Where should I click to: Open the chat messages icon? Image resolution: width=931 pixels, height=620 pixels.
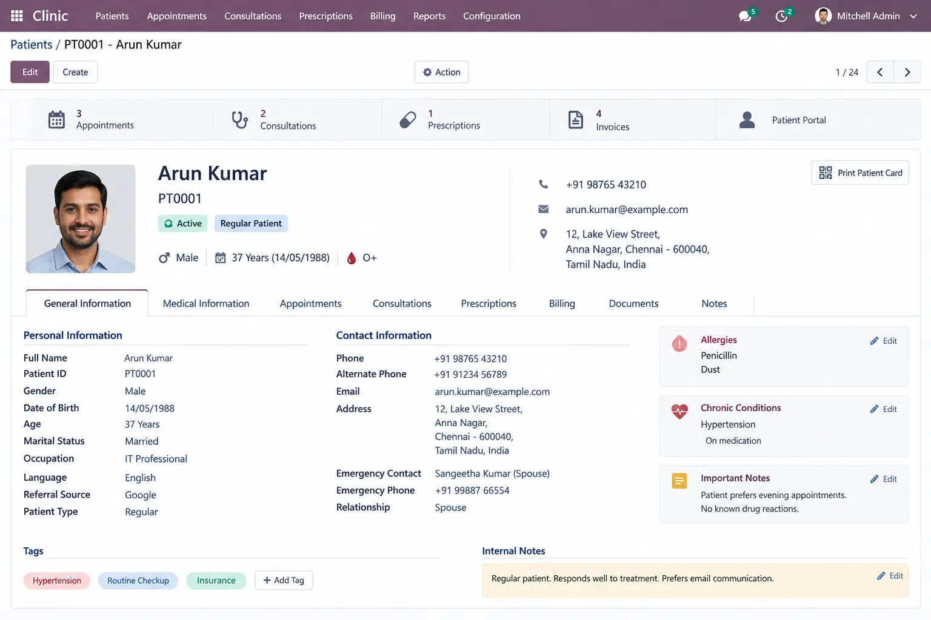[746, 16]
